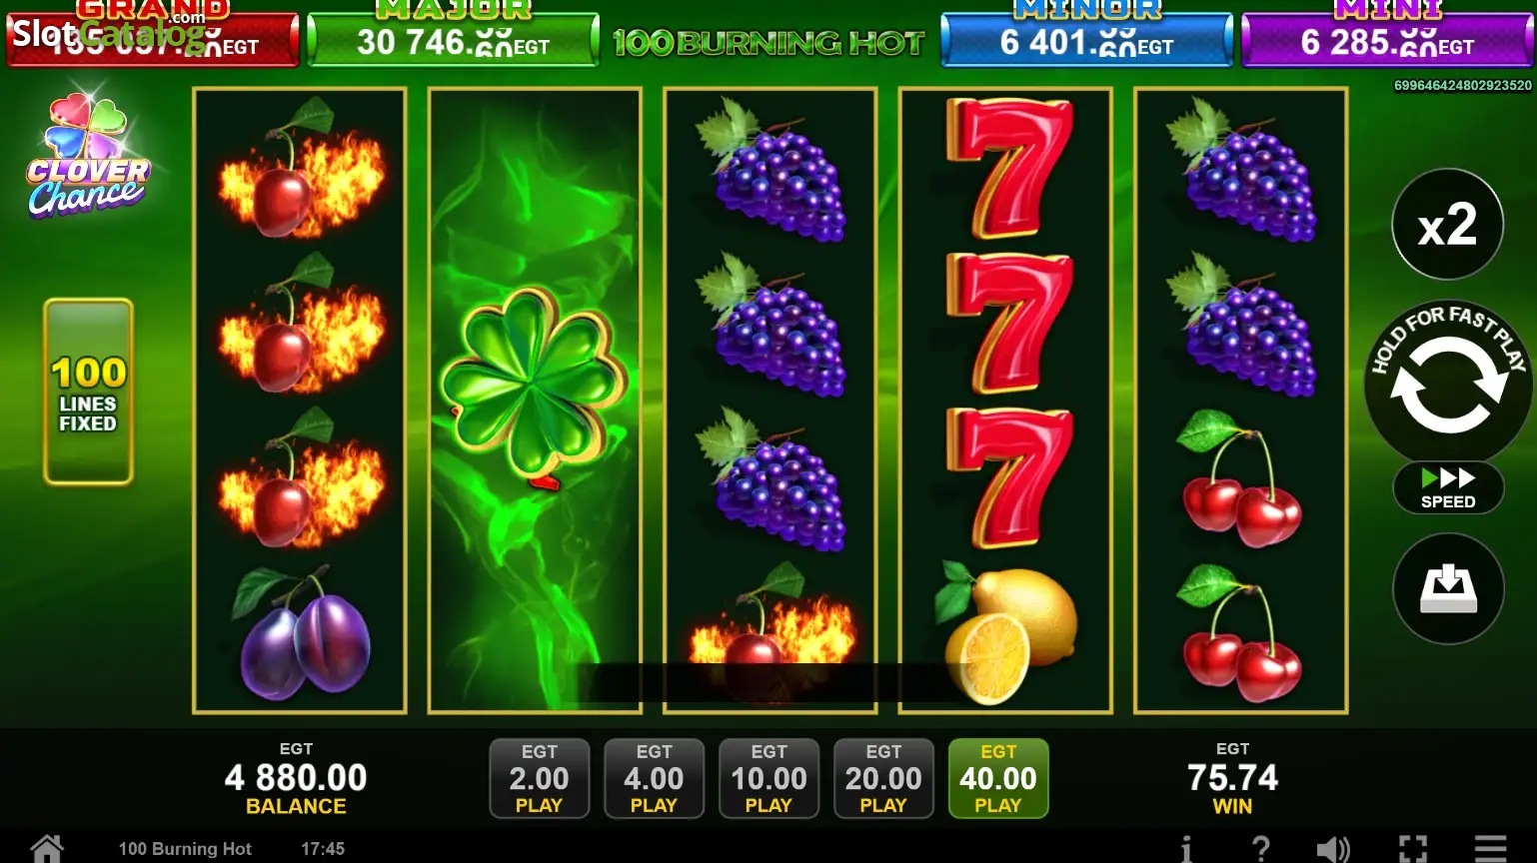Image resolution: width=1537 pixels, height=863 pixels.
Task: Open the help question mark icon
Action: 1261,849
